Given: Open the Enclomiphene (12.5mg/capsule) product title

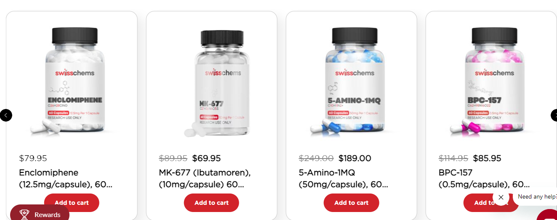Looking at the screenshot, I should click(x=66, y=178).
